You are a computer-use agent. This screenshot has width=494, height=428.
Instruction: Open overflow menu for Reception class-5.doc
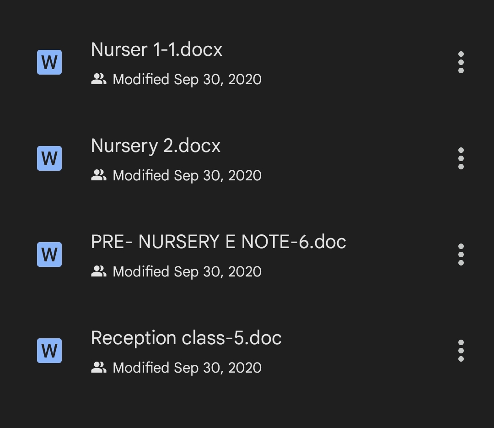461,351
